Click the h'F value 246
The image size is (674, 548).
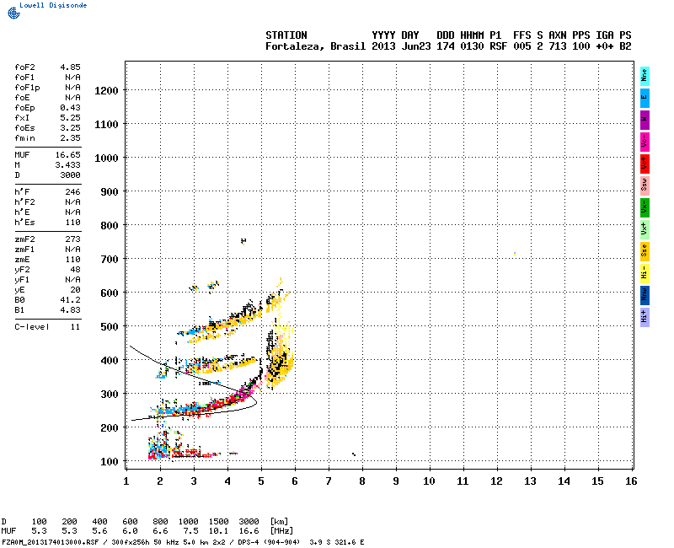pos(73,192)
